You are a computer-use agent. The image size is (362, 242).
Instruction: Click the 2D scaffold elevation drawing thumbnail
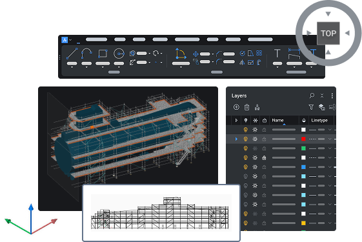point(161,213)
